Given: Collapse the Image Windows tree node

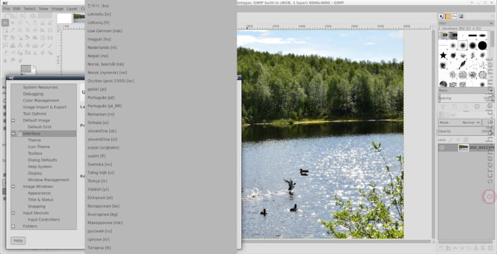Looking at the screenshot, I should click(13, 186).
